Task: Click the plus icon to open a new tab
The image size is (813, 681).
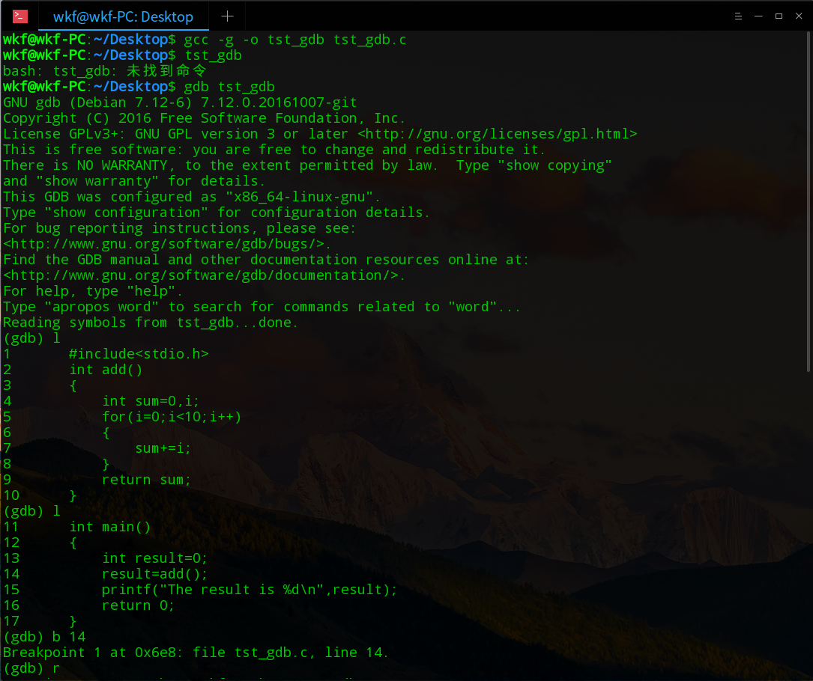Action: point(227,16)
